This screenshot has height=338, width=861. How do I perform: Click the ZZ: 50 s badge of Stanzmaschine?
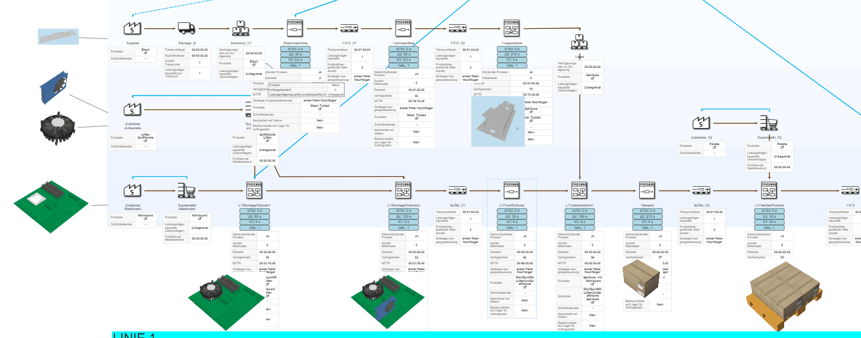pyautogui.click(x=294, y=54)
